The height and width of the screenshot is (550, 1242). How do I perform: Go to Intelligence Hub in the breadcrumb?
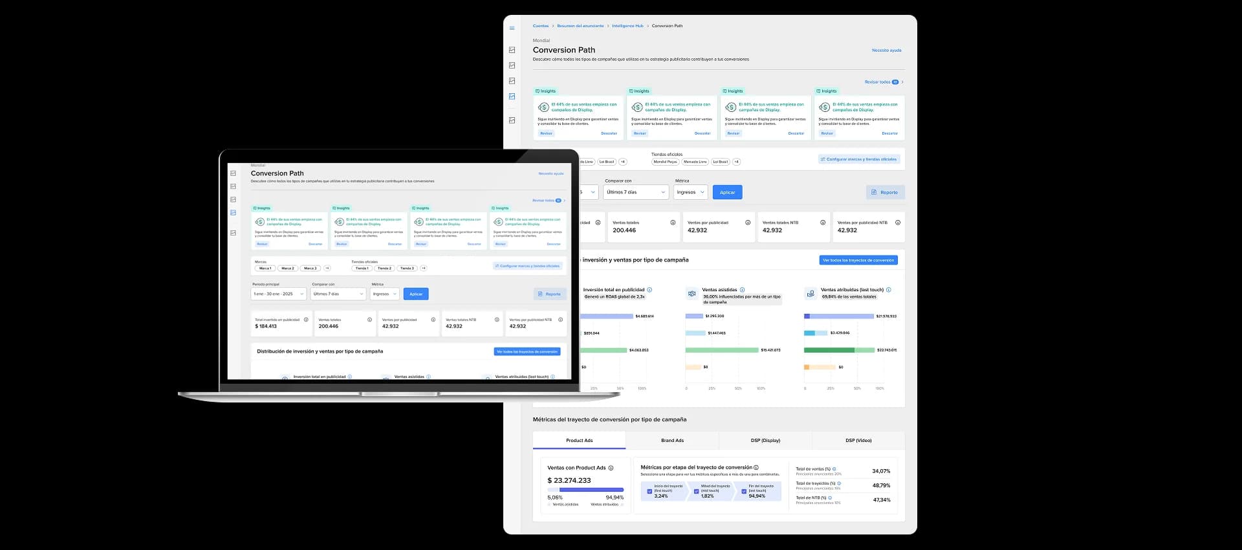(627, 26)
